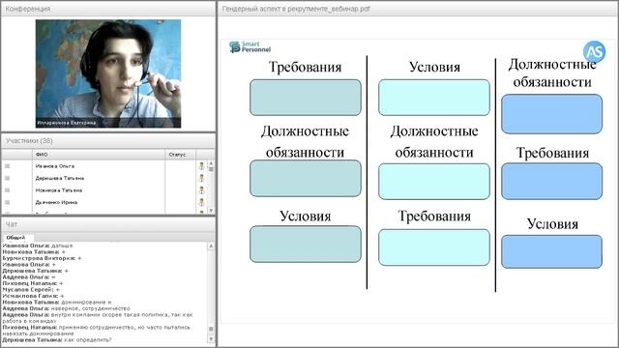Click the Илларионова Екатерина name caption on video

tap(67, 123)
